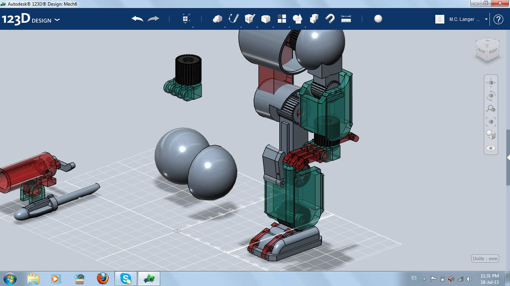Show hidden system tray icons
Screen dimensions: 510x286
tap(424, 279)
